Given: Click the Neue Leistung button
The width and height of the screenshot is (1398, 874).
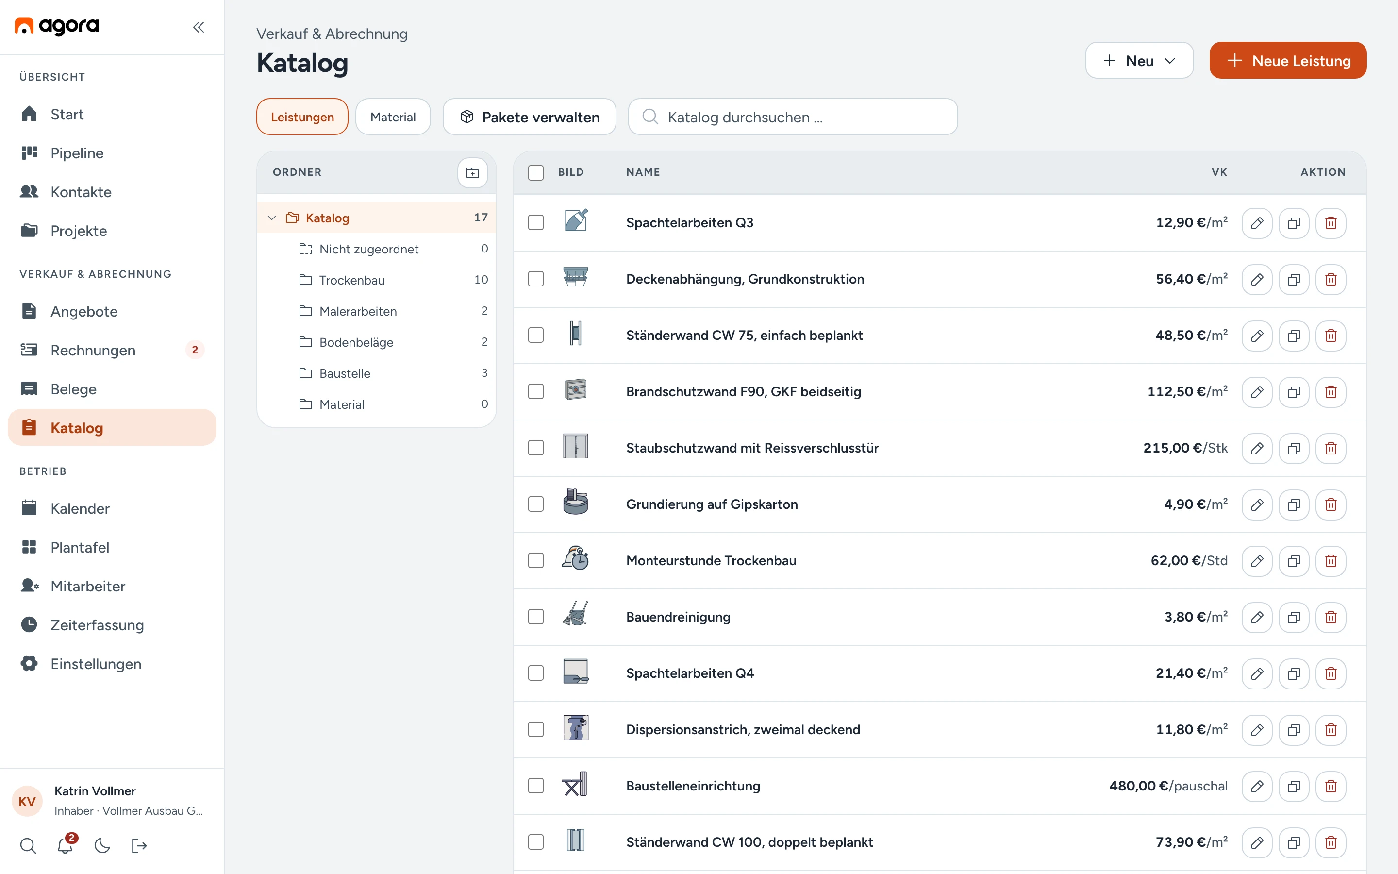Looking at the screenshot, I should tap(1288, 60).
